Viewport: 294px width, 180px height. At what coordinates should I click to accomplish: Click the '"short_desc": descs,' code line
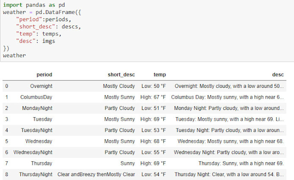[x=48, y=27]
